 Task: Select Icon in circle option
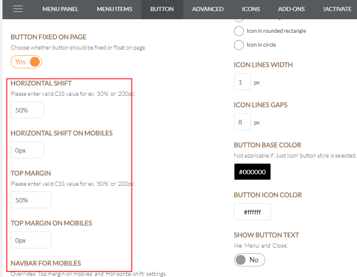[239, 45]
